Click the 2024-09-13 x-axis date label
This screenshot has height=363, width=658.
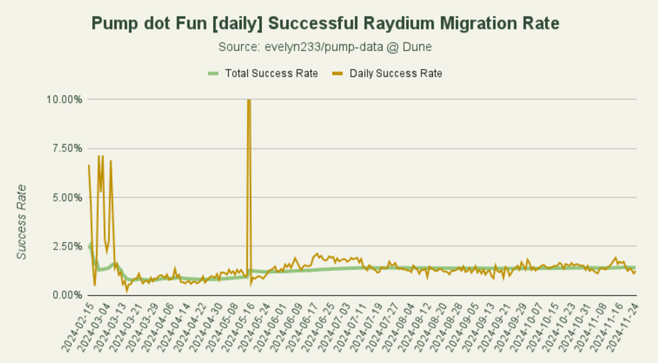tap(477, 327)
